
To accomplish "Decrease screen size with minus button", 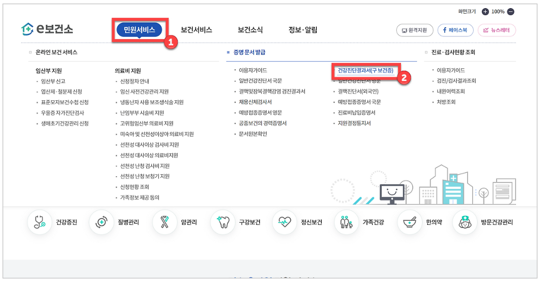I will click(511, 12).
